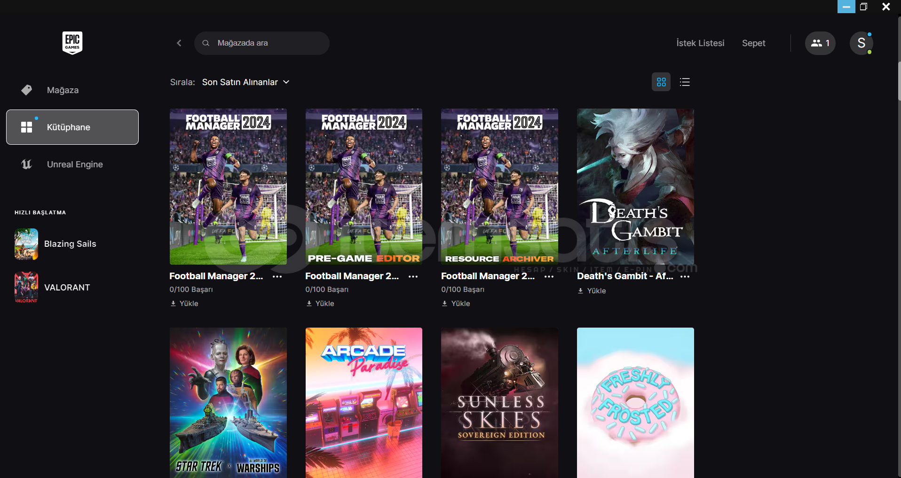Viewport: 901px width, 478px height.
Task: Minimize the Epic Games window
Action: click(846, 7)
